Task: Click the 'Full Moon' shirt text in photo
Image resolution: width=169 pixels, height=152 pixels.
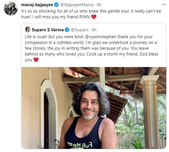Action: click(80, 145)
